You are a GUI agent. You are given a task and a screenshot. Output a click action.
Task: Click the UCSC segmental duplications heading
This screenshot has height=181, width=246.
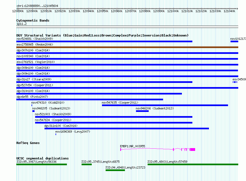(x=43, y=158)
